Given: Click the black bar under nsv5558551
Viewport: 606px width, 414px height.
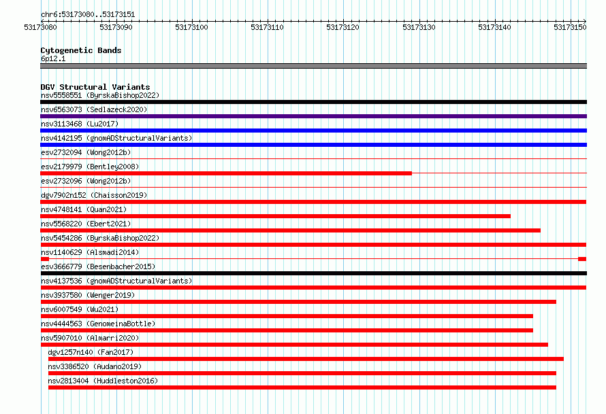Looking at the screenshot, I should 313,102.
